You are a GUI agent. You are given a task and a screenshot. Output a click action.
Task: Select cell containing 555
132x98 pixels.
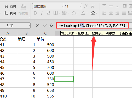[45, 96]
